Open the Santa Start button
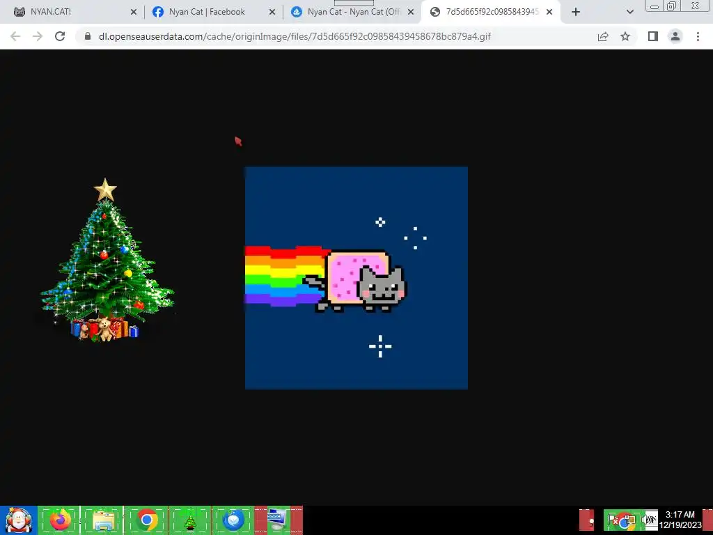 (18, 520)
